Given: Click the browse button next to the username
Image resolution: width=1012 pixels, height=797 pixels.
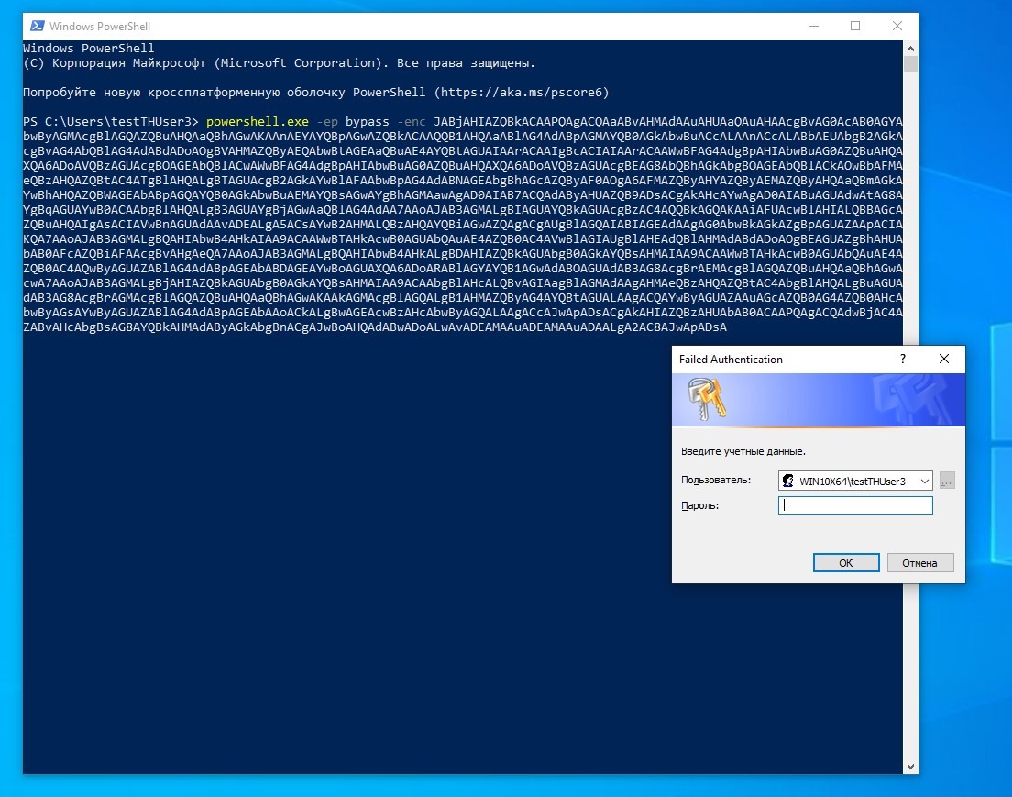Looking at the screenshot, I should (947, 482).
